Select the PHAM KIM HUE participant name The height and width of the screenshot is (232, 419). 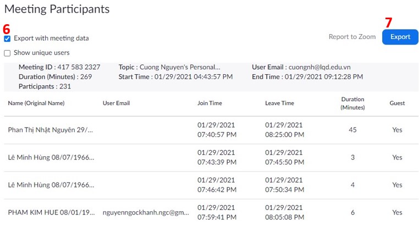(51, 212)
